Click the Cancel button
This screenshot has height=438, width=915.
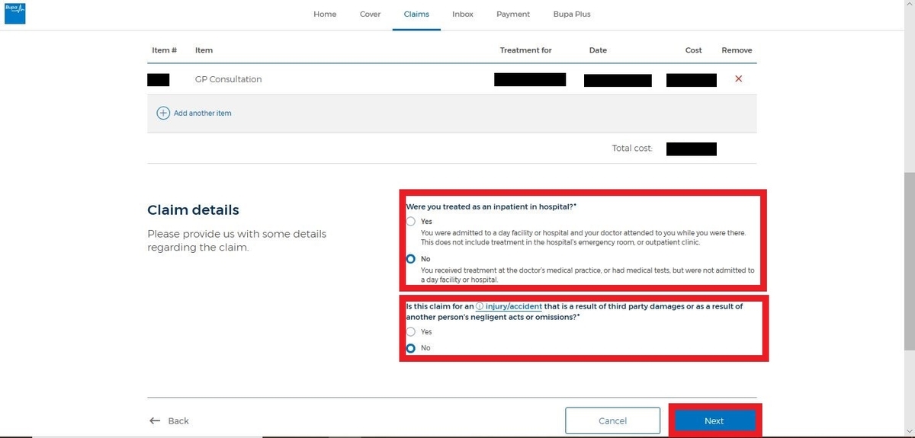(613, 420)
